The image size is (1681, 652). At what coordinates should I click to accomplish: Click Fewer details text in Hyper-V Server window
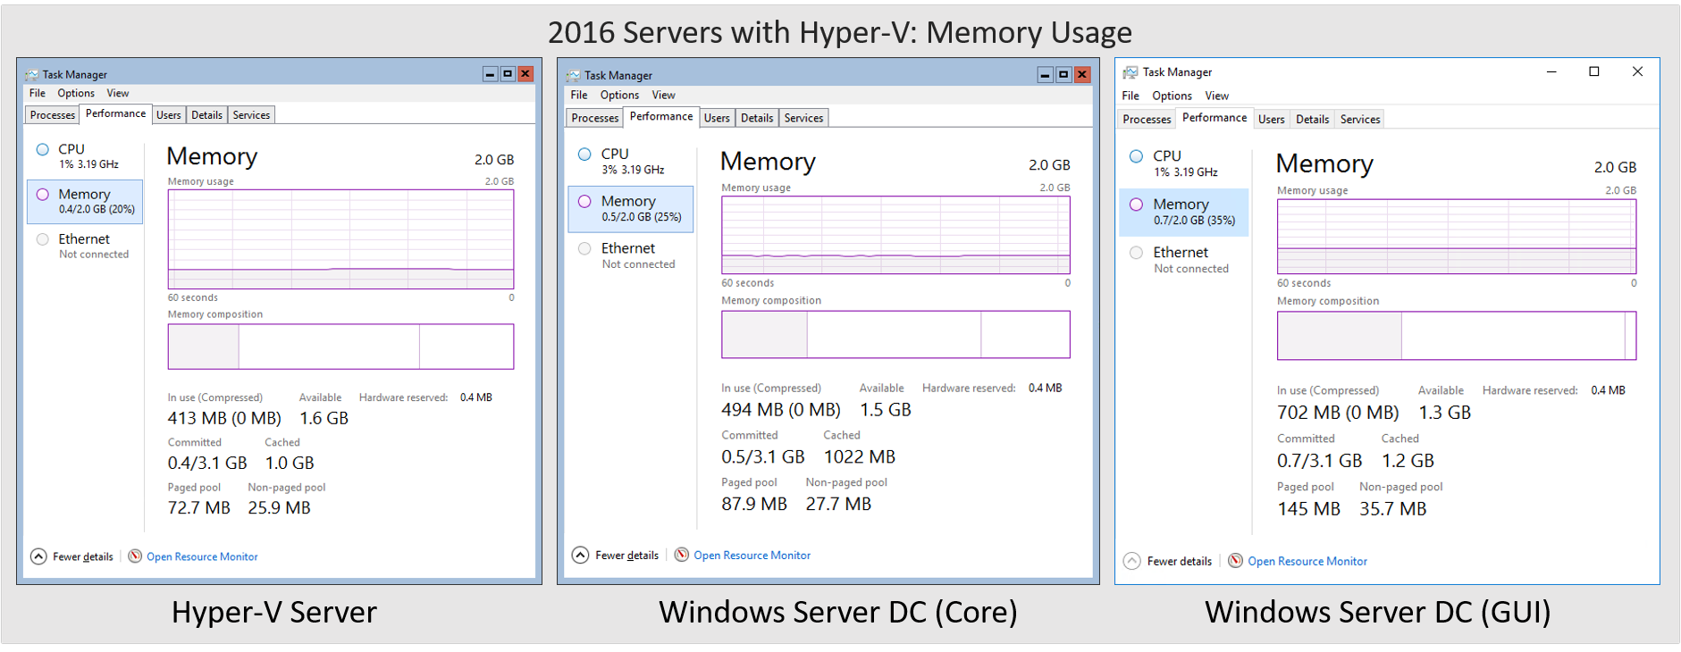[x=83, y=556]
